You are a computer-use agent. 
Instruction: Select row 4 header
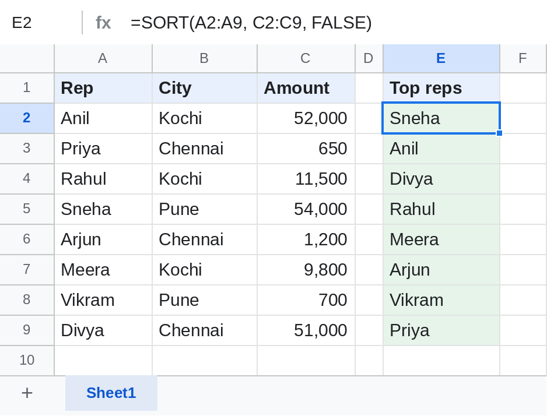click(x=27, y=179)
